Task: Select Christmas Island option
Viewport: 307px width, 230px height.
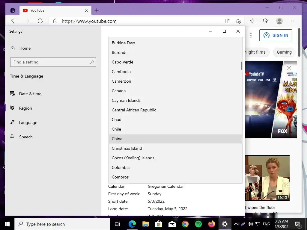Action: pos(175,148)
